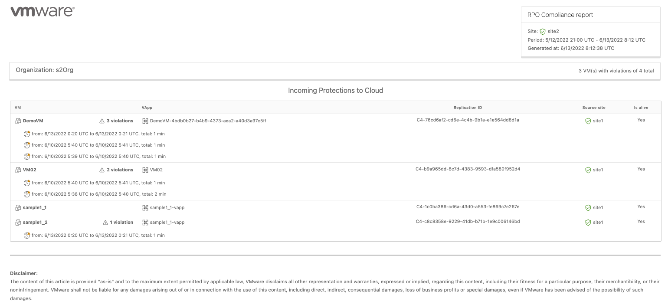Click the warning triangle for 1 violation
Viewport: 668px width, 308px height.
tap(105, 223)
